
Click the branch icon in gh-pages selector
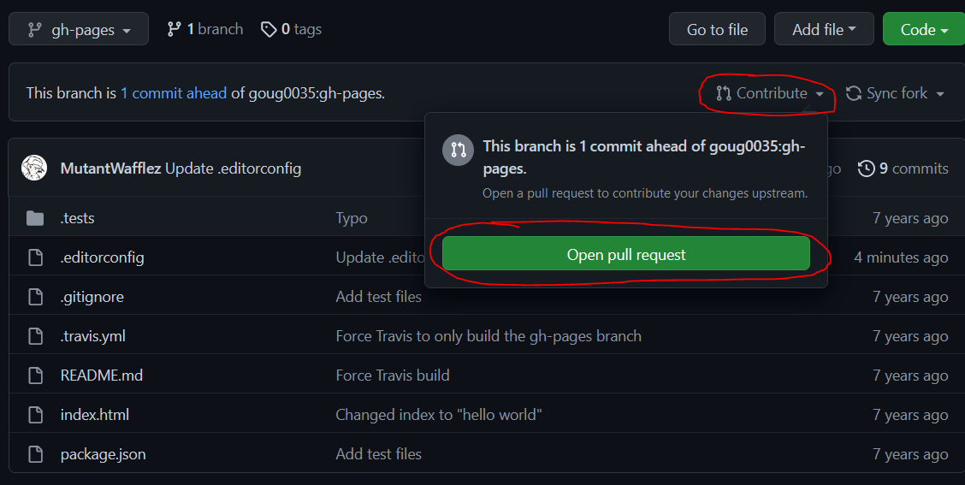click(x=35, y=30)
